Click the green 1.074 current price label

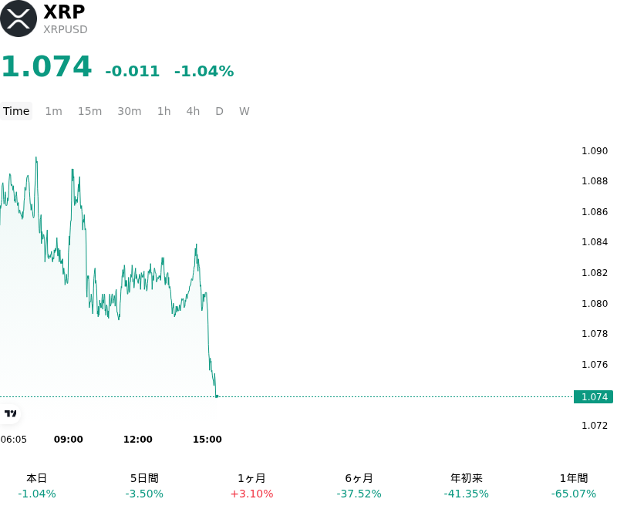click(593, 397)
